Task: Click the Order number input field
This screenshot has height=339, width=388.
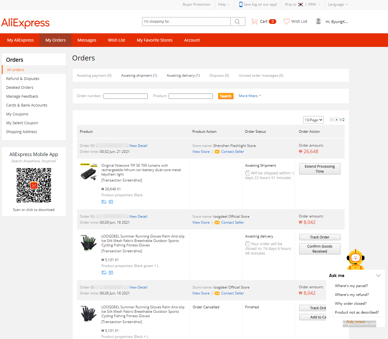Action: (x=125, y=96)
